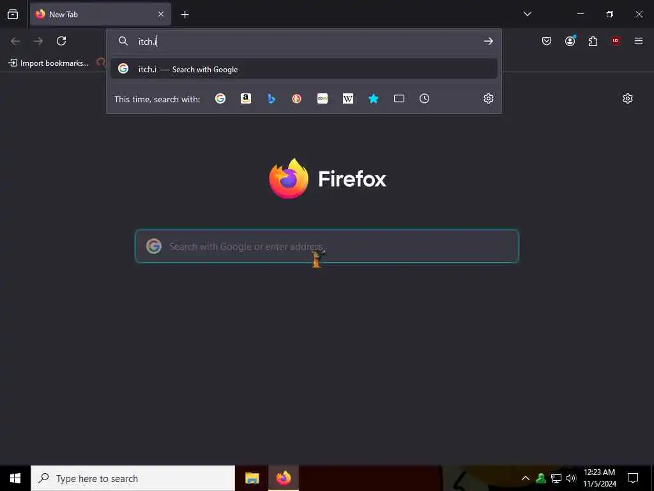Viewport: 654px width, 491px height.
Task: Search this time with eBay icon
Action: [323, 98]
